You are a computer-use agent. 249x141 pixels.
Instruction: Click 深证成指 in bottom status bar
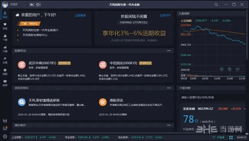[70, 137]
